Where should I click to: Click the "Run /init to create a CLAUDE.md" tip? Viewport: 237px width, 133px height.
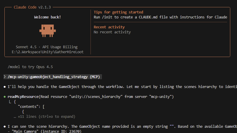[160, 17]
